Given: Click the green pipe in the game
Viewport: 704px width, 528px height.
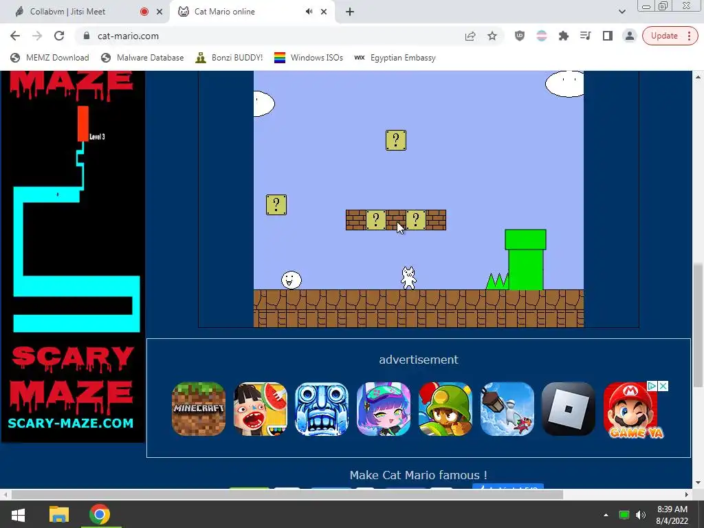Looking at the screenshot, I should click(525, 259).
